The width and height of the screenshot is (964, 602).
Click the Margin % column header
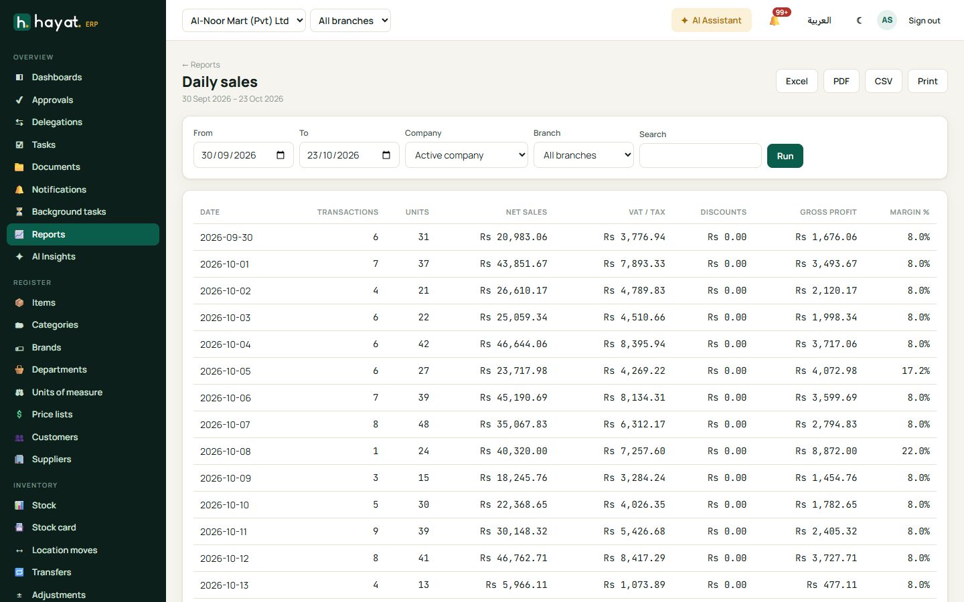click(910, 212)
